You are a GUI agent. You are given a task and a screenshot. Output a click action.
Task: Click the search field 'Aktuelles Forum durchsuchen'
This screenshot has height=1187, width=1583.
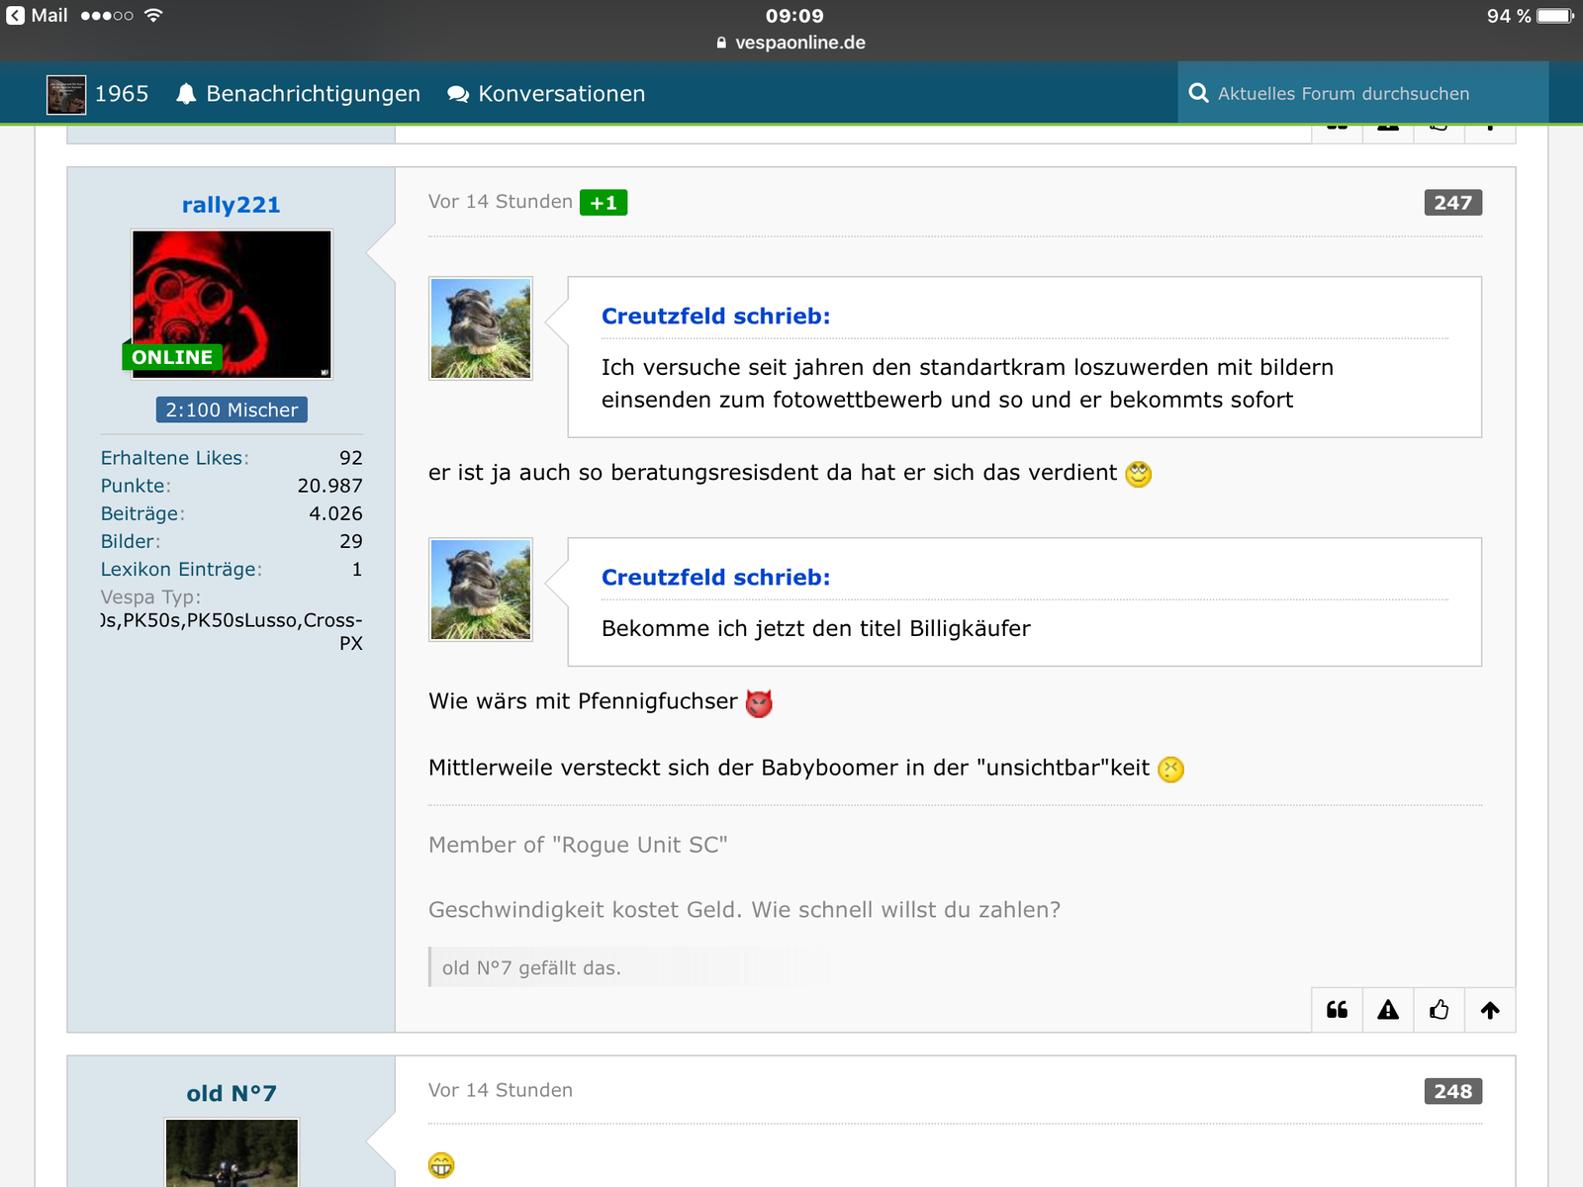pos(1365,94)
